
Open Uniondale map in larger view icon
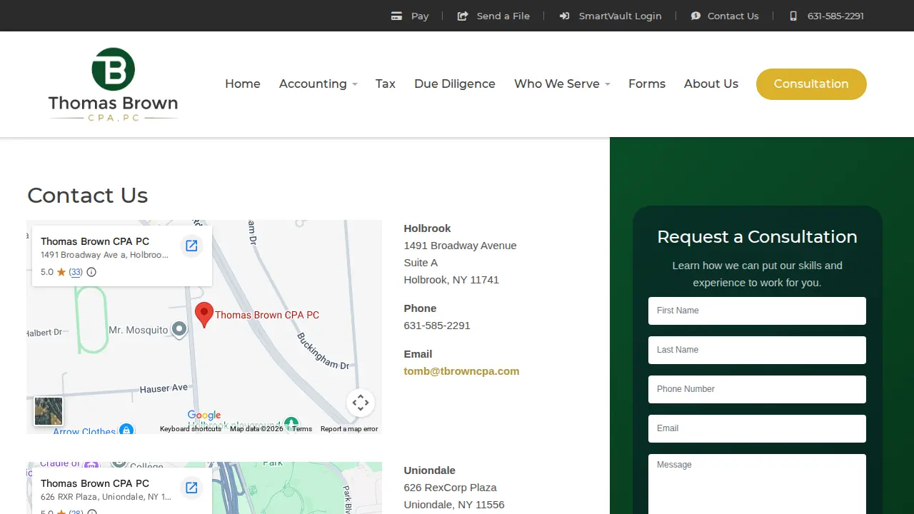pos(191,488)
